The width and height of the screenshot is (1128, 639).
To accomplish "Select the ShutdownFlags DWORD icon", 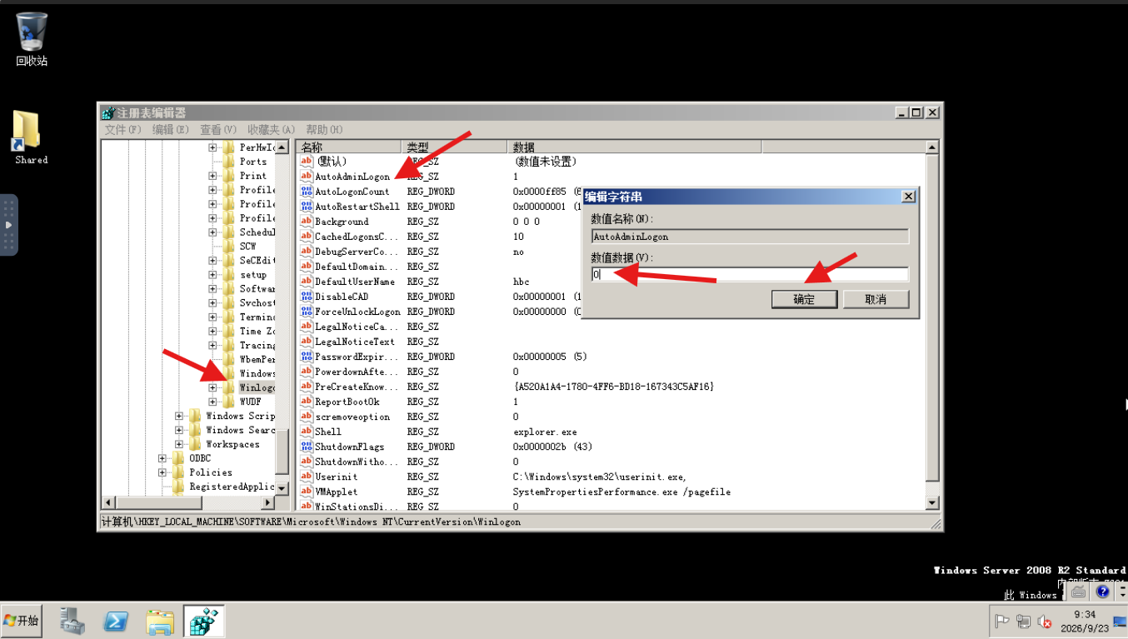I will [307, 447].
